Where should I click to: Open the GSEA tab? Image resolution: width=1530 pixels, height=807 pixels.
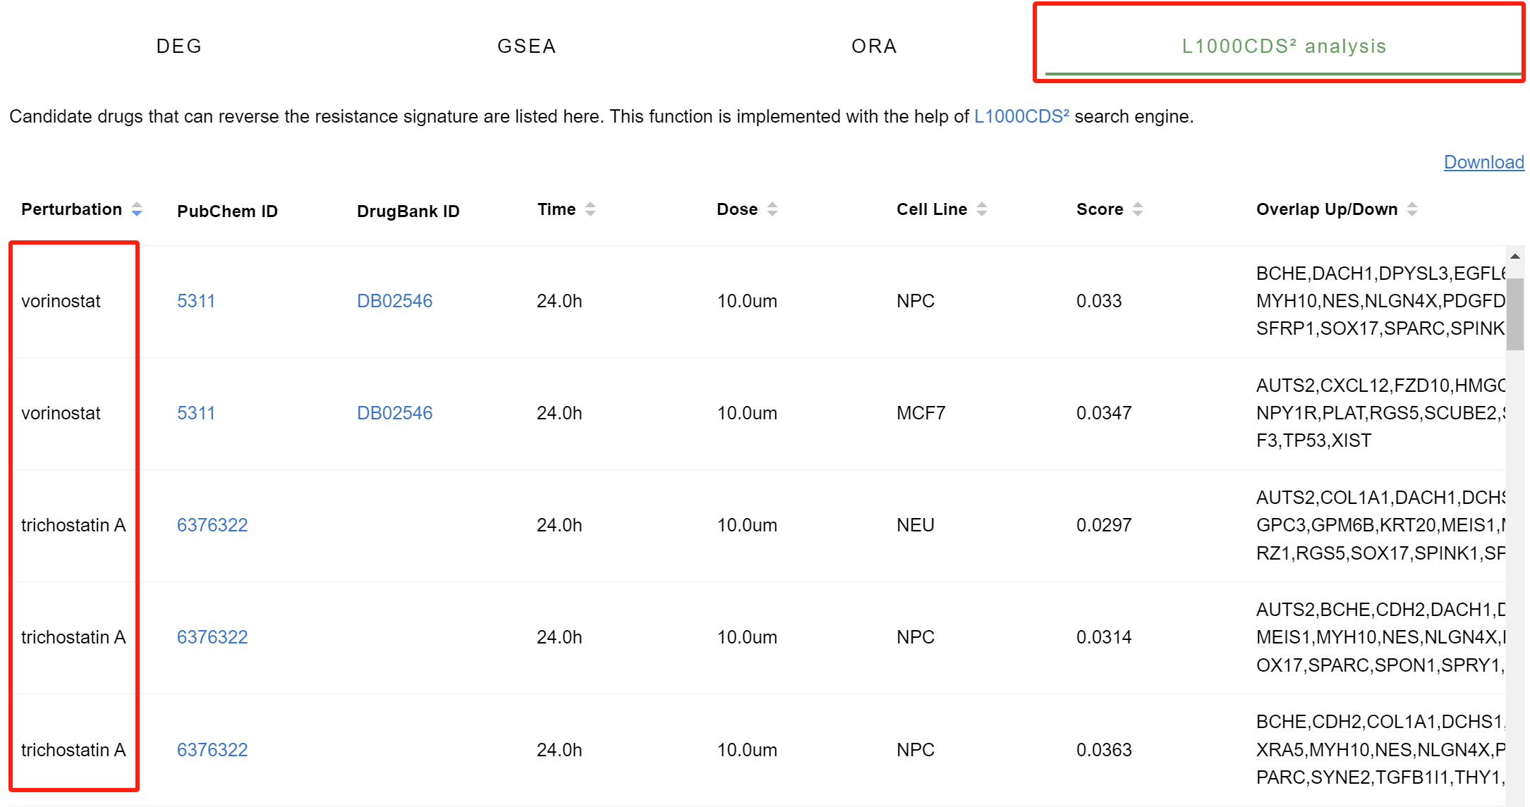click(527, 47)
